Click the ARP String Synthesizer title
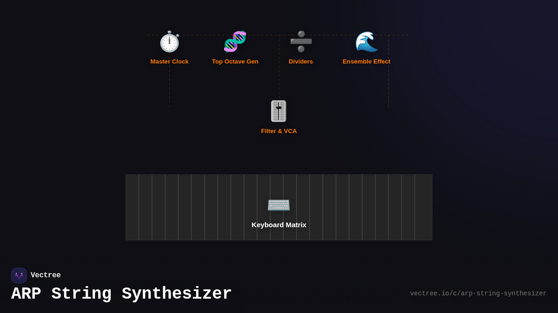This screenshot has width=558, height=313. [x=121, y=294]
